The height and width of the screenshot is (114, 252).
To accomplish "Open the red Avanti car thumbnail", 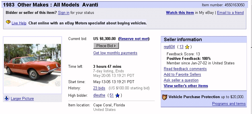I will (32, 65).
